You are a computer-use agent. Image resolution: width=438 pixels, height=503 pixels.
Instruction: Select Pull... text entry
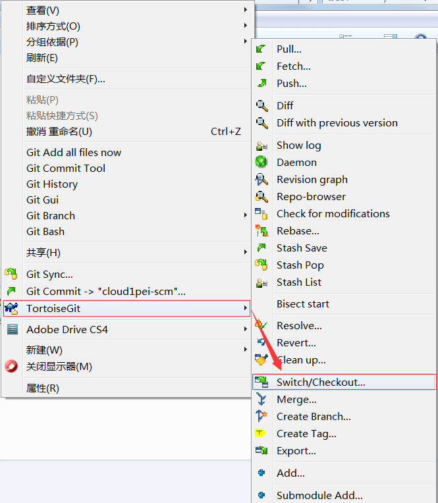click(x=288, y=49)
